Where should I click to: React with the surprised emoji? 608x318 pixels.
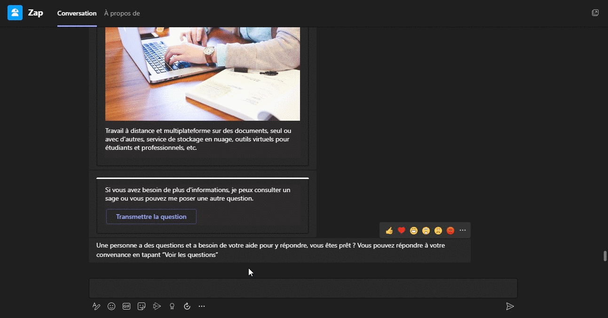[x=426, y=230]
